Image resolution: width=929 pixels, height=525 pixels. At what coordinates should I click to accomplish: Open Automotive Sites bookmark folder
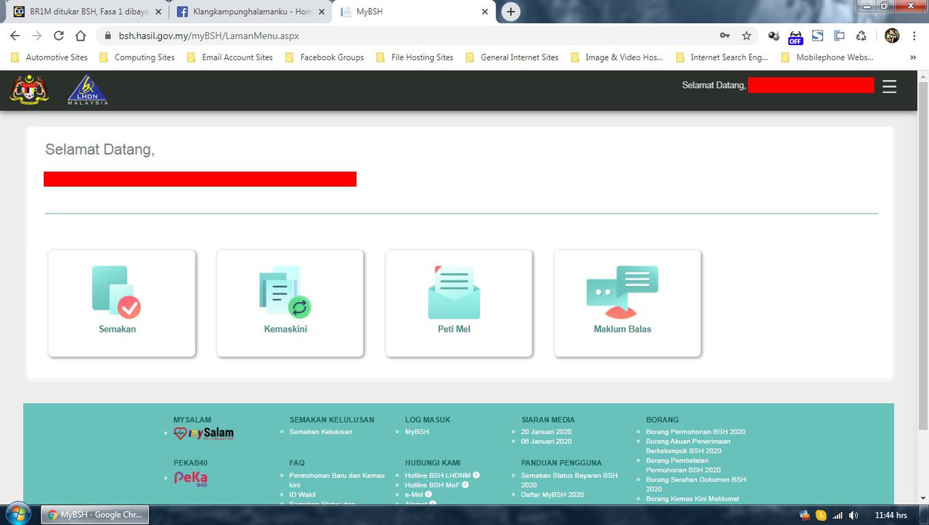[49, 57]
